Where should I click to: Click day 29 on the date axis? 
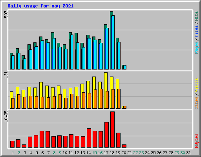click(177, 153)
